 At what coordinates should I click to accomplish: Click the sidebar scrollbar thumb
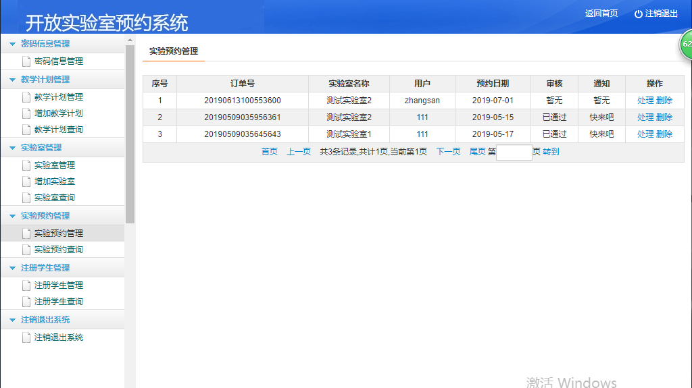click(130, 134)
